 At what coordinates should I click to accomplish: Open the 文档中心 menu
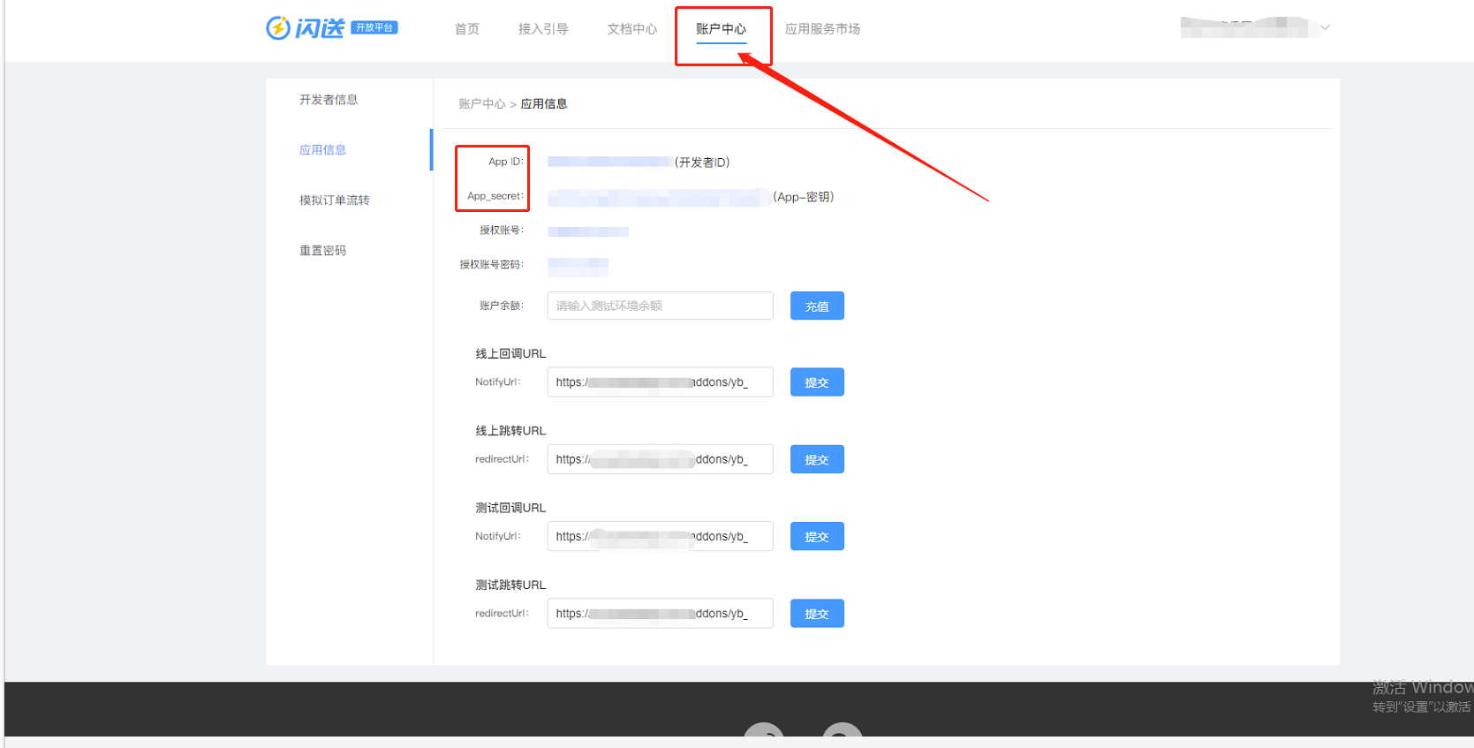pyautogui.click(x=632, y=29)
